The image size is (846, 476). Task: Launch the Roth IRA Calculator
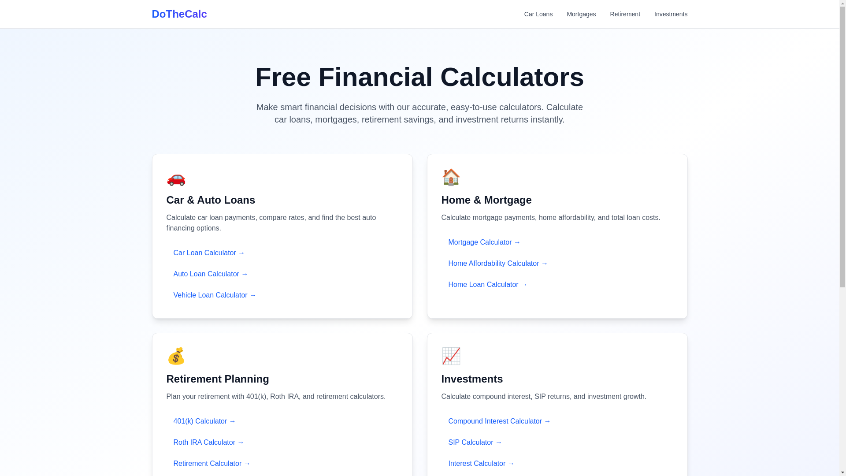click(x=208, y=443)
